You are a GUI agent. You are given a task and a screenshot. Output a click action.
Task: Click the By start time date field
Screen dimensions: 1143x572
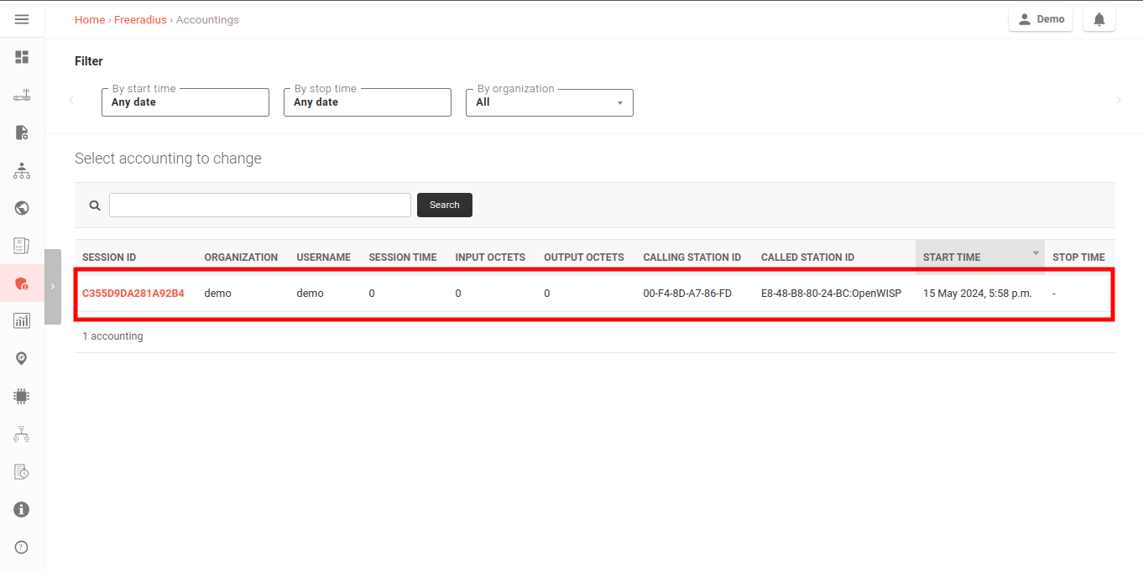pos(185,102)
